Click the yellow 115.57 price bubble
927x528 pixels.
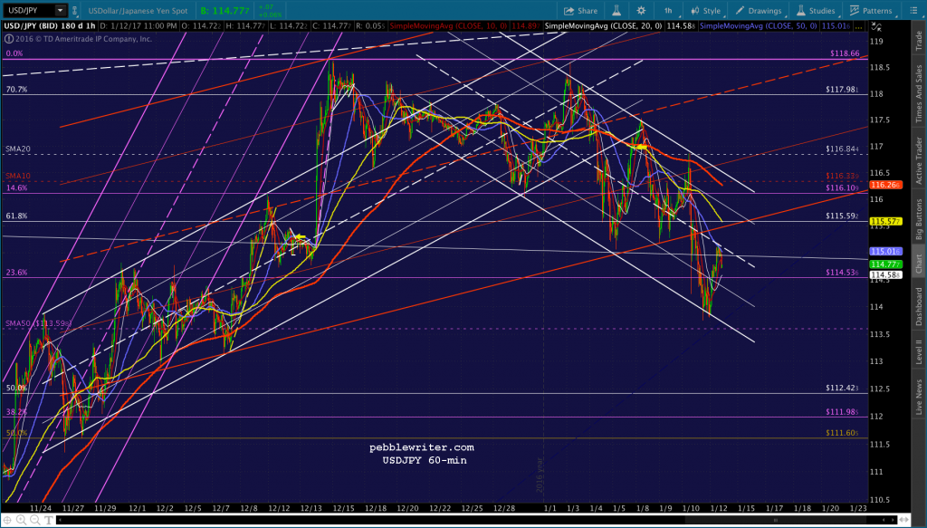pyautogui.click(x=885, y=221)
